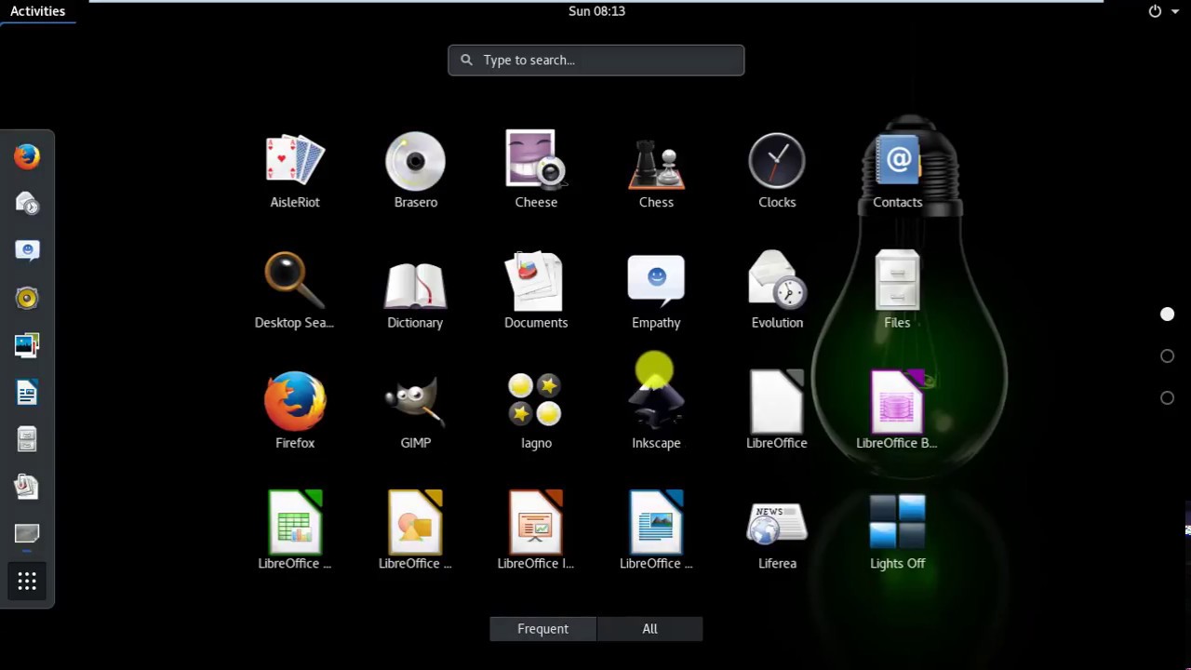The image size is (1191, 670).
Task: Click the Show Applications grid button
Action: [x=27, y=582]
